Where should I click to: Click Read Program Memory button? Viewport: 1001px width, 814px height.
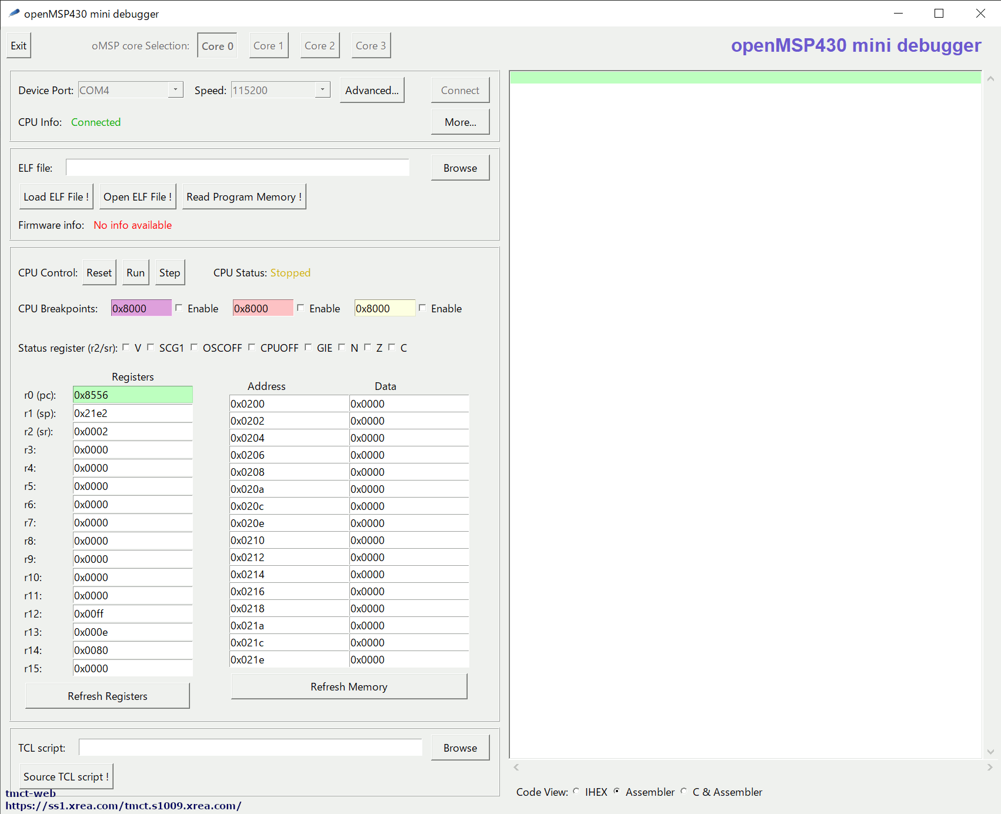coord(244,196)
